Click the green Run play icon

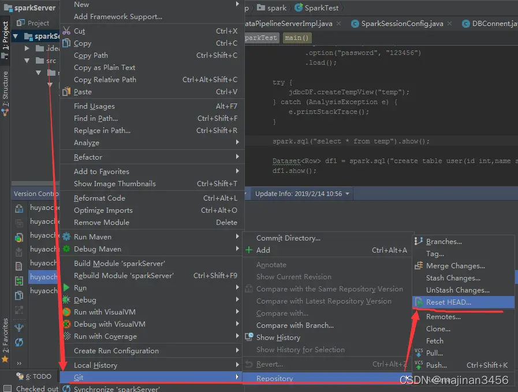point(66,287)
